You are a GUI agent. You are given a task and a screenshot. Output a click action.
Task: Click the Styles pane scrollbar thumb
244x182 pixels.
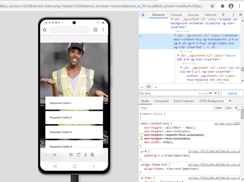(242, 114)
